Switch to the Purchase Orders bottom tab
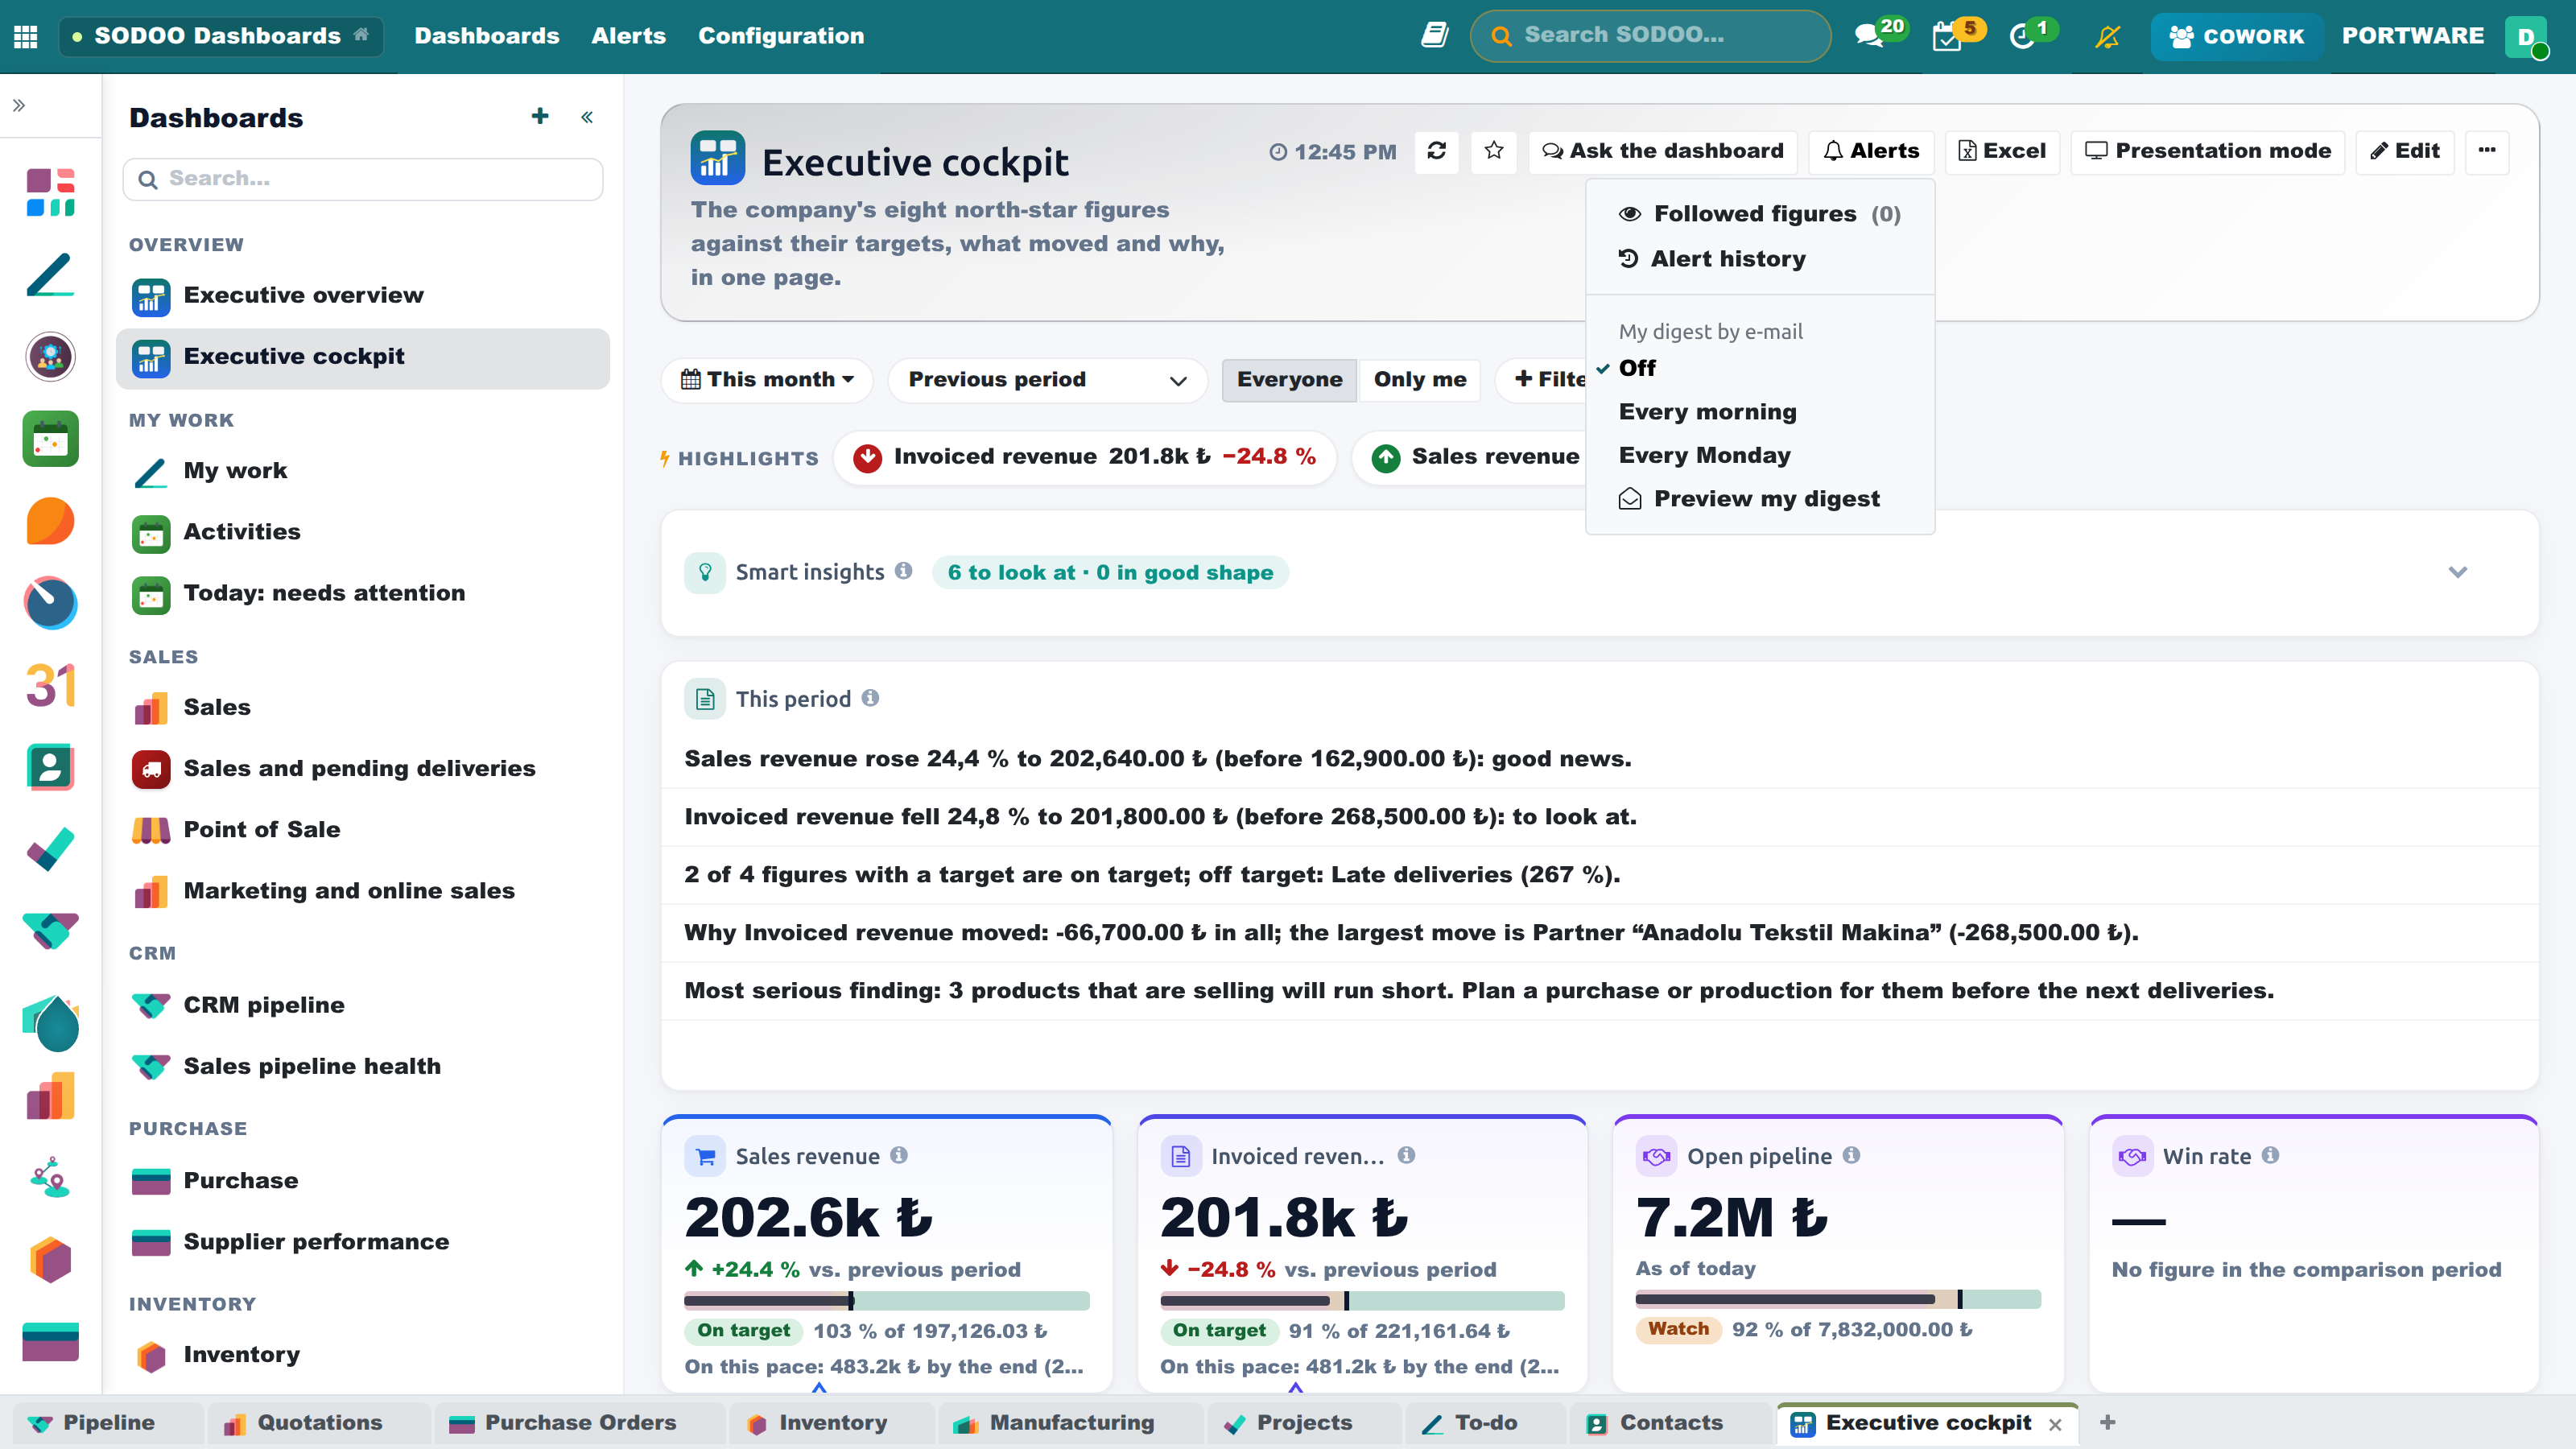 [579, 1423]
